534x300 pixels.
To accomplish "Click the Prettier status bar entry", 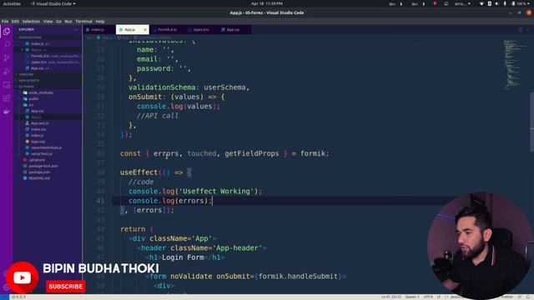I will pyautogui.click(x=506, y=297).
